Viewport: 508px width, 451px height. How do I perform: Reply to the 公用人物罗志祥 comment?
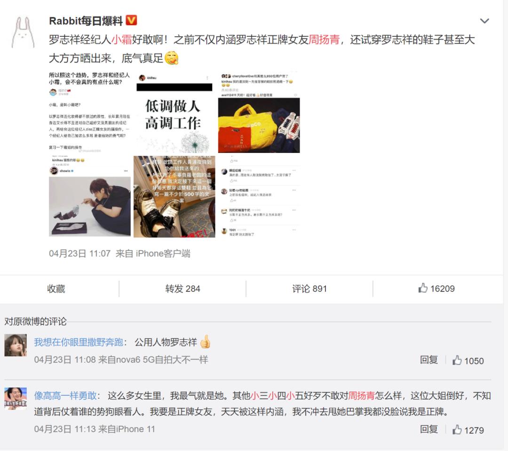click(x=429, y=360)
